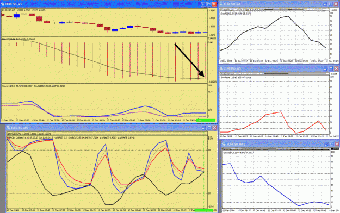
Task: Close the candlestick EURUSD,M5 chart window
Action: click(214, 4)
